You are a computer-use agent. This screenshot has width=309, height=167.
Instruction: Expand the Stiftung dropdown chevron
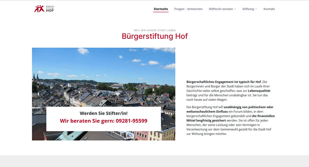(x=256, y=9)
